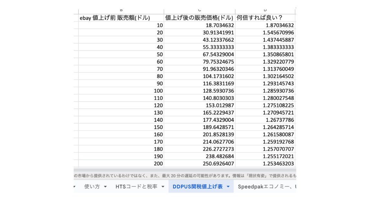367x198 pixels.
Task: Select the cell containing 1.383333333
Action: point(265,47)
